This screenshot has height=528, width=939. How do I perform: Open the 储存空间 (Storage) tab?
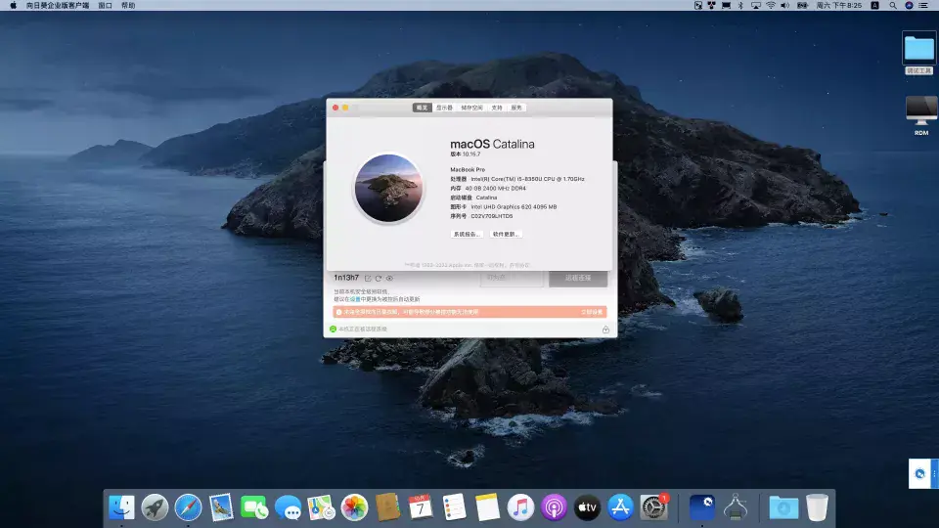tap(471, 108)
